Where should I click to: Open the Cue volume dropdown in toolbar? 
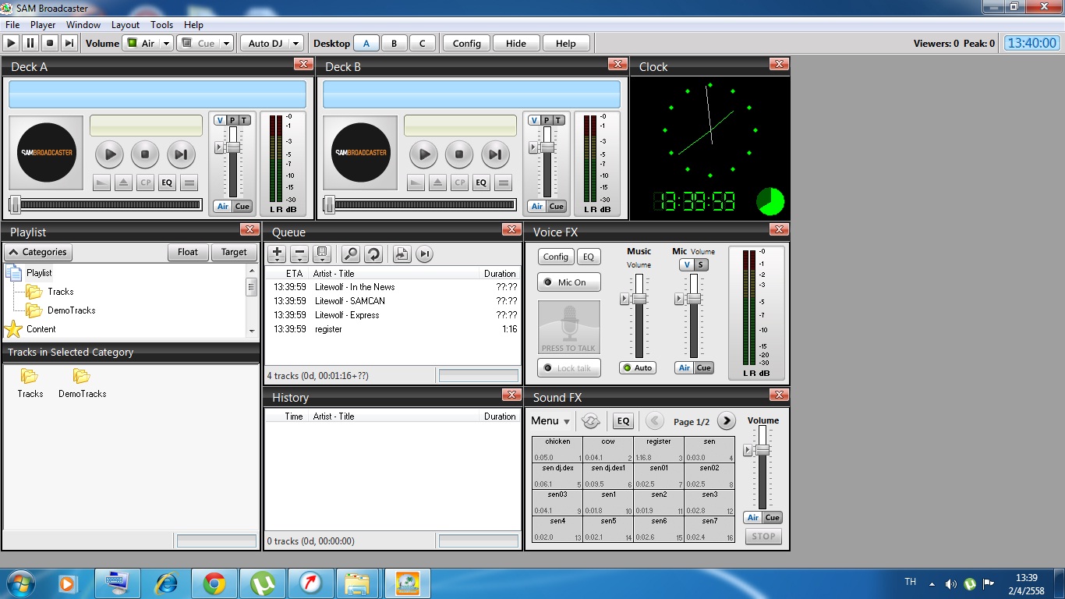pyautogui.click(x=226, y=44)
